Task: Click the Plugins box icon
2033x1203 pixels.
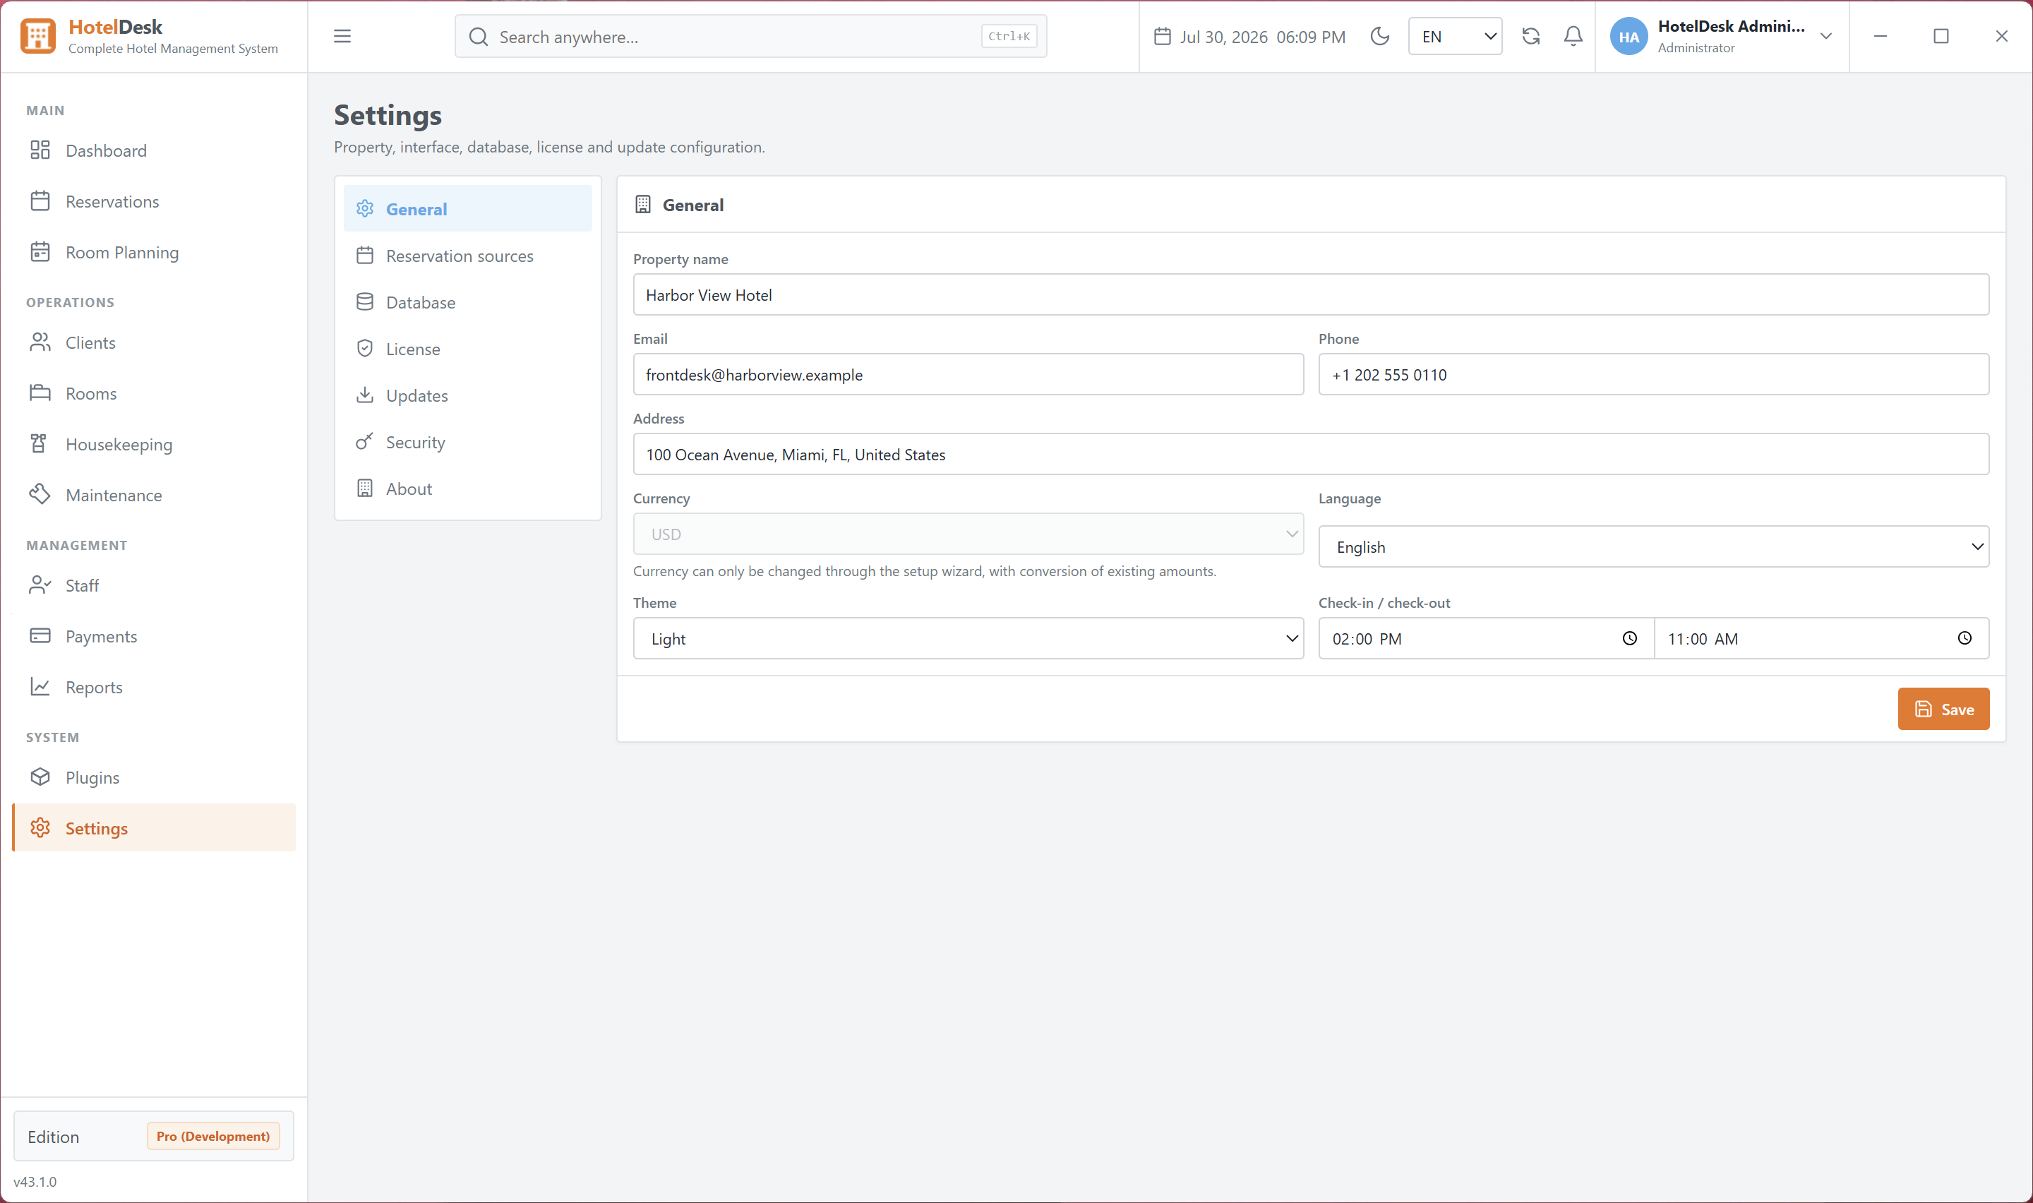Action: [x=40, y=777]
